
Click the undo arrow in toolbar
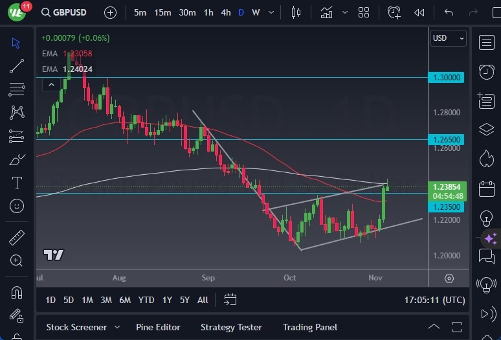[449, 12]
